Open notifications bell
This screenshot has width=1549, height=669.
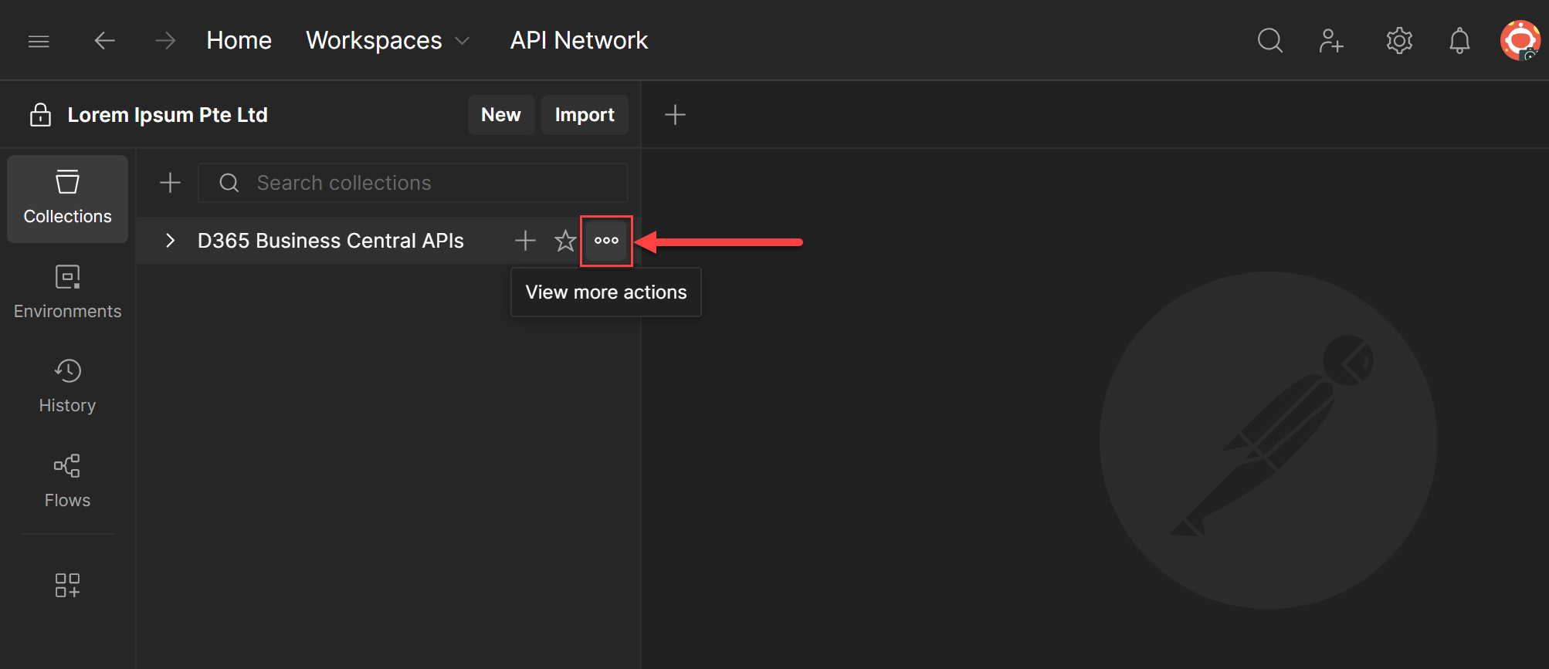[x=1459, y=40]
